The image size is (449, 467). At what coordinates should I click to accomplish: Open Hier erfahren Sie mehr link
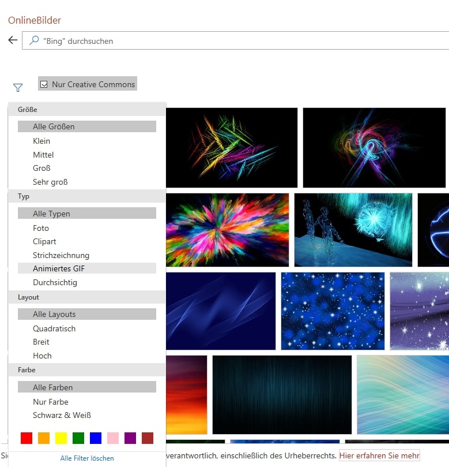[x=379, y=455]
